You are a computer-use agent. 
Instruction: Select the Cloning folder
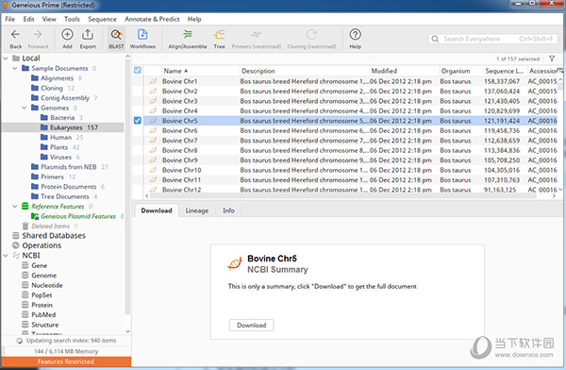coord(52,88)
